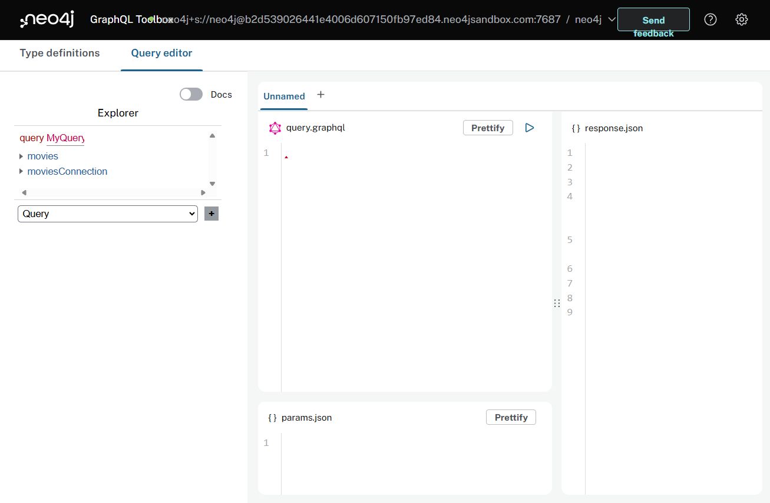Expand the movies field in Explorer
This screenshot has width=770, height=503.
pyautogui.click(x=21, y=156)
